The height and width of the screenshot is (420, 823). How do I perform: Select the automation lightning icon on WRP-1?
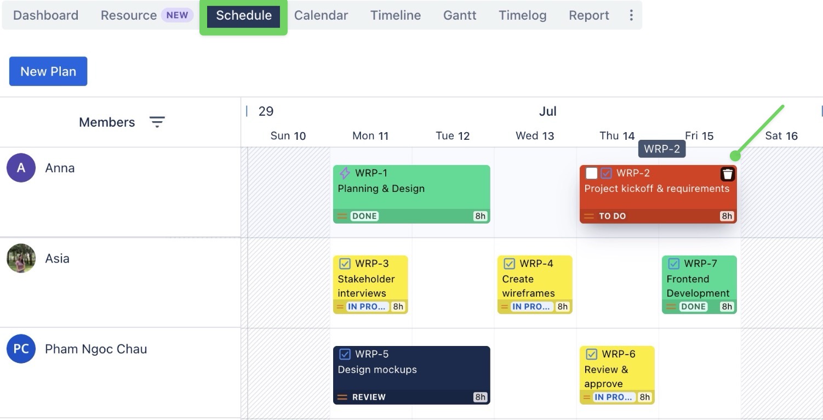pyautogui.click(x=344, y=173)
